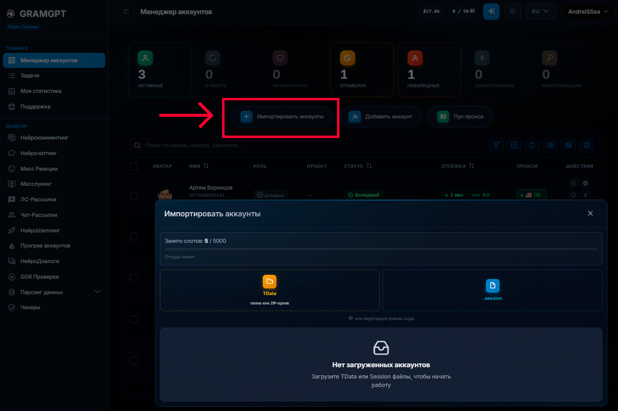This screenshot has height=411, width=618.
Task: Click the Спамблок stat card
Action: pyautogui.click(x=362, y=69)
